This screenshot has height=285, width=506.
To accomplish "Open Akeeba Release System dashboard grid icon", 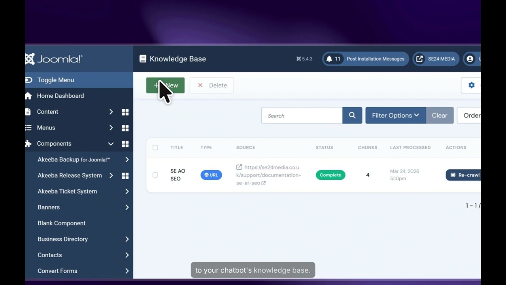I will pos(125,176).
